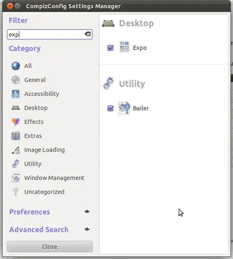
Task: Click the Utility gears icon in sidebar
Action: [16, 164]
